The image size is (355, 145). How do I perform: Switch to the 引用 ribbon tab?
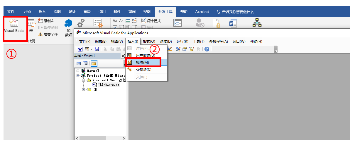point(102,12)
